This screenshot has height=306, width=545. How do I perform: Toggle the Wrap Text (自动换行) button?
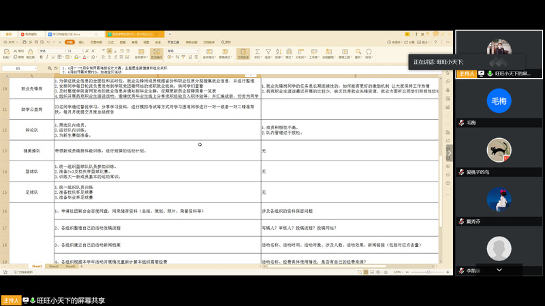pos(157,53)
